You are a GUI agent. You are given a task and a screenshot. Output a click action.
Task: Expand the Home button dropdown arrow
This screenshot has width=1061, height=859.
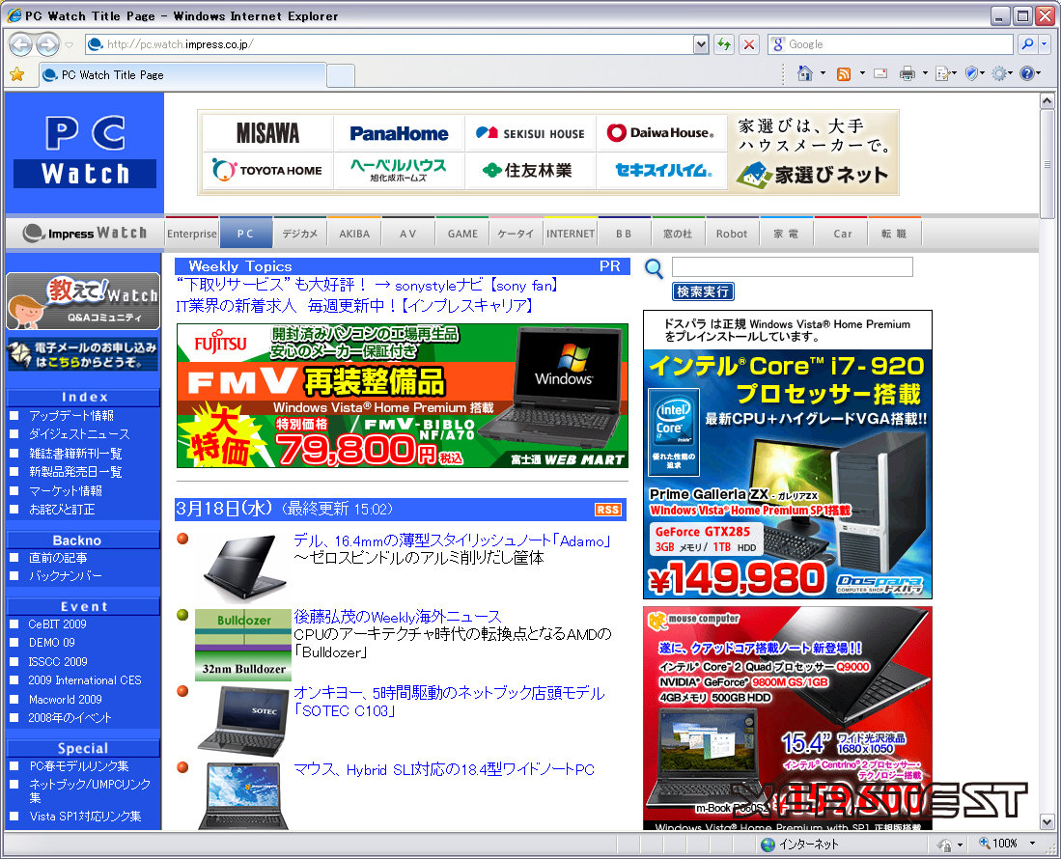pyautogui.click(x=823, y=73)
